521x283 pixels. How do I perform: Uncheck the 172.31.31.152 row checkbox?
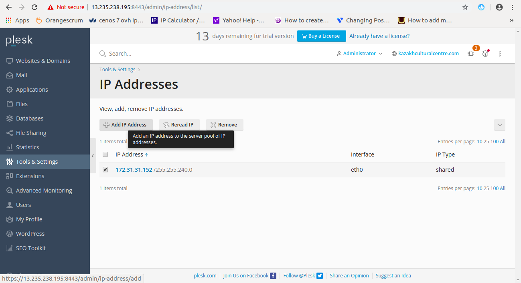click(x=105, y=170)
